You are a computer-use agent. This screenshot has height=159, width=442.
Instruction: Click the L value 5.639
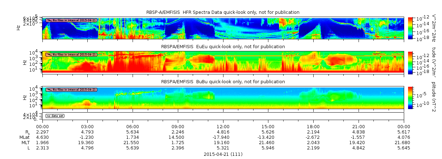pyautogui.click(x=133, y=148)
